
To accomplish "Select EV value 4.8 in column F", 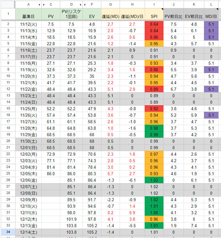I will point(92,24).
